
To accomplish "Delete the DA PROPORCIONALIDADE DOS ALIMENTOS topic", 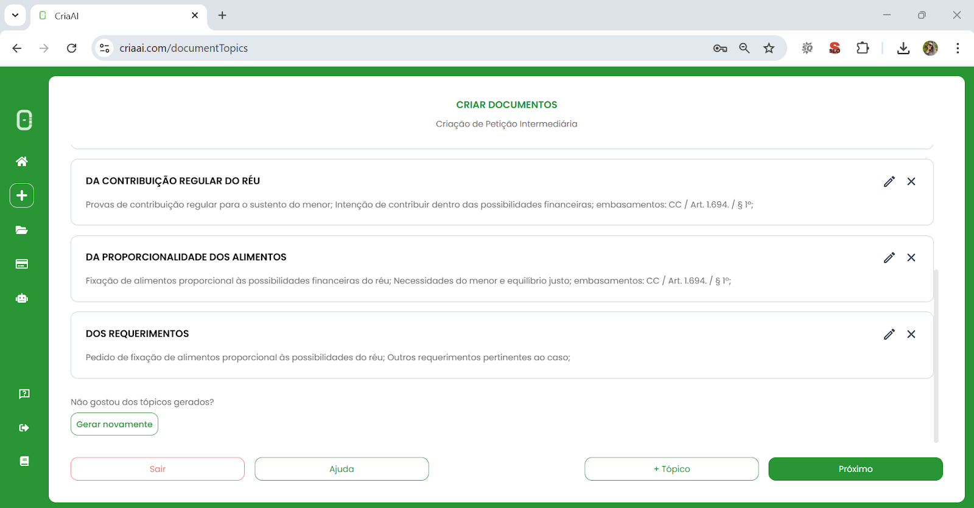I will 911,257.
